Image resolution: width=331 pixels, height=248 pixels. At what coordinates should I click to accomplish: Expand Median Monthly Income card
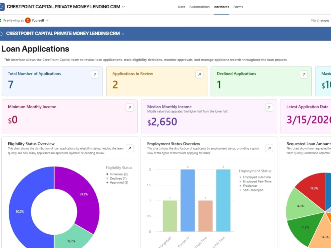click(x=269, y=108)
